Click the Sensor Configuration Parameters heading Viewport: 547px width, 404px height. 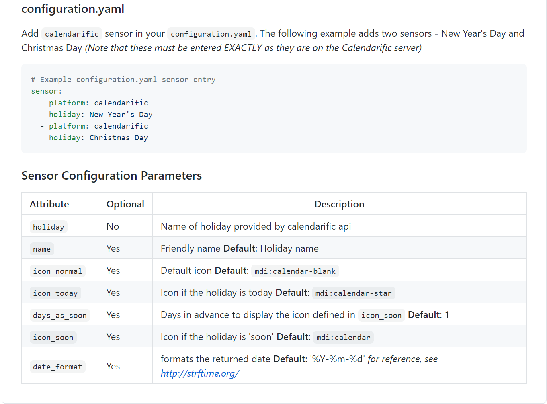click(111, 176)
